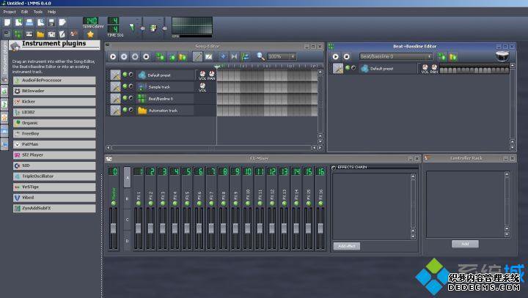Mute the Automation track
528x298 pixels.
click(125, 110)
